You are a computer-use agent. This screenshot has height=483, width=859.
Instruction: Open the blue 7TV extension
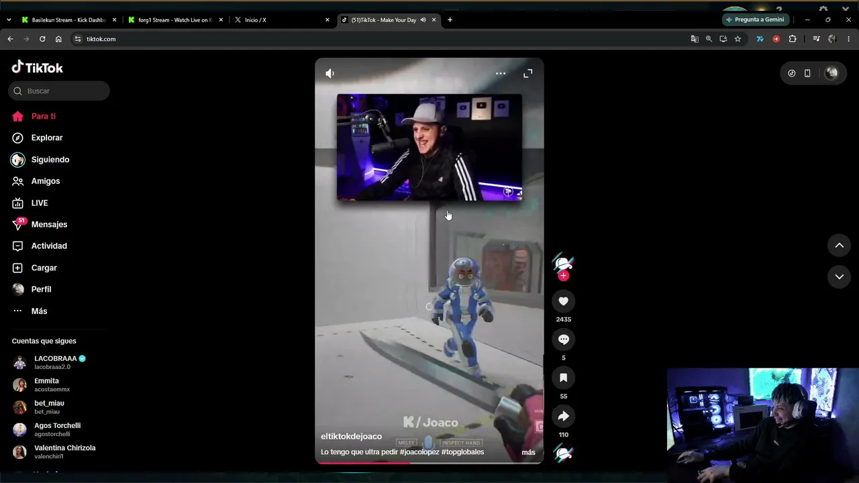760,39
